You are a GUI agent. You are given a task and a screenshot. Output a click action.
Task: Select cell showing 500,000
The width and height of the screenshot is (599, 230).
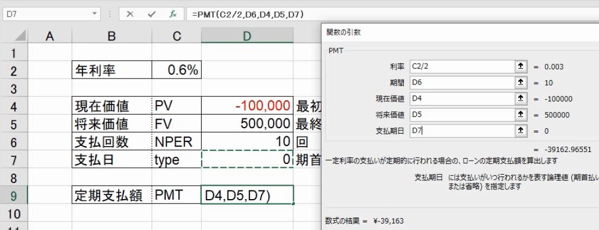(x=247, y=123)
